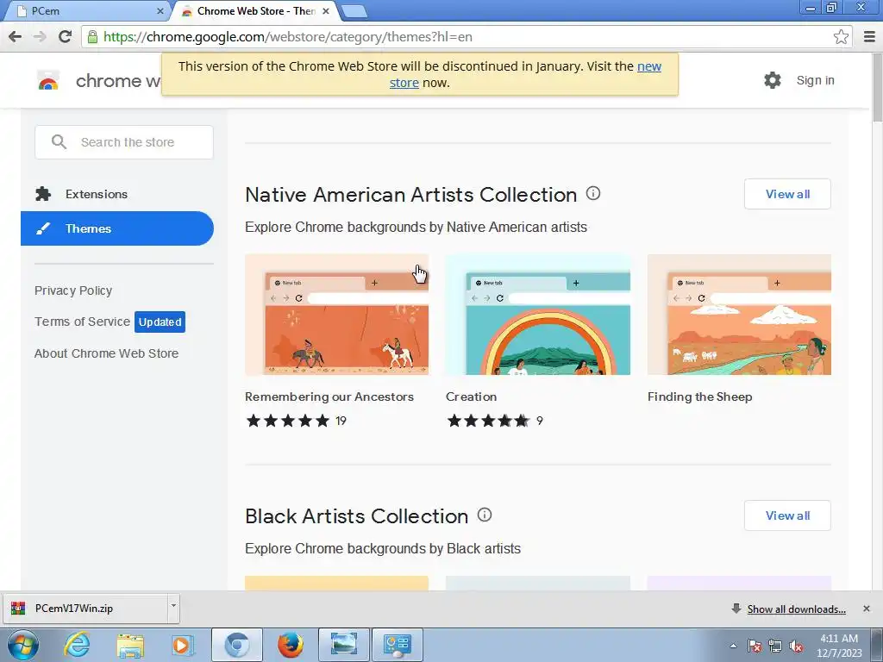Select the Themes category

(x=117, y=228)
